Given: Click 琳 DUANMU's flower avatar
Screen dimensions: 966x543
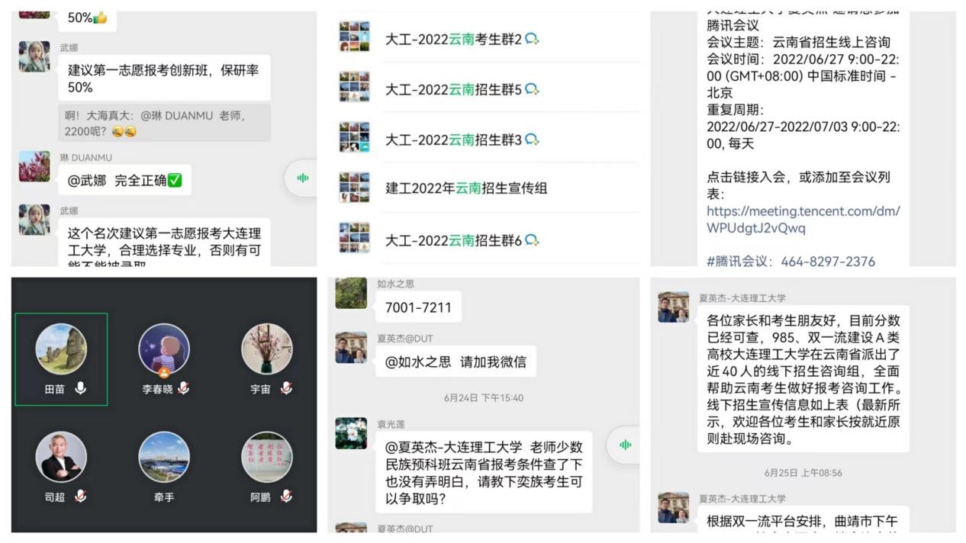Looking at the screenshot, I should coord(34,166).
